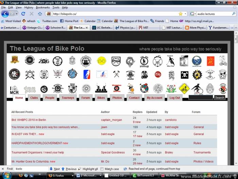
Task: Click the red circle club logo
Action: coord(158,75)
